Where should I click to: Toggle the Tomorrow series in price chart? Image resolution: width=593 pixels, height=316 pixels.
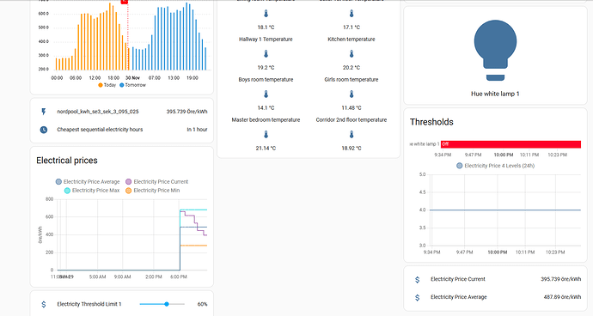[x=132, y=85]
